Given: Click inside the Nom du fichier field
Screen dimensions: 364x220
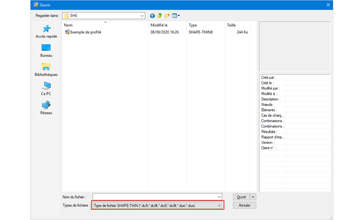Looking at the screenshot, I should pyautogui.click(x=155, y=197).
